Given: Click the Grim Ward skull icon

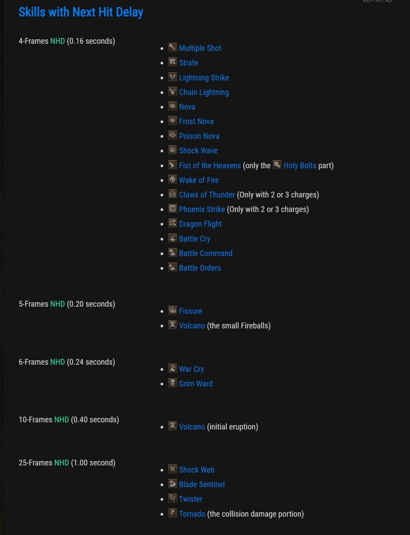Looking at the screenshot, I should (x=172, y=383).
